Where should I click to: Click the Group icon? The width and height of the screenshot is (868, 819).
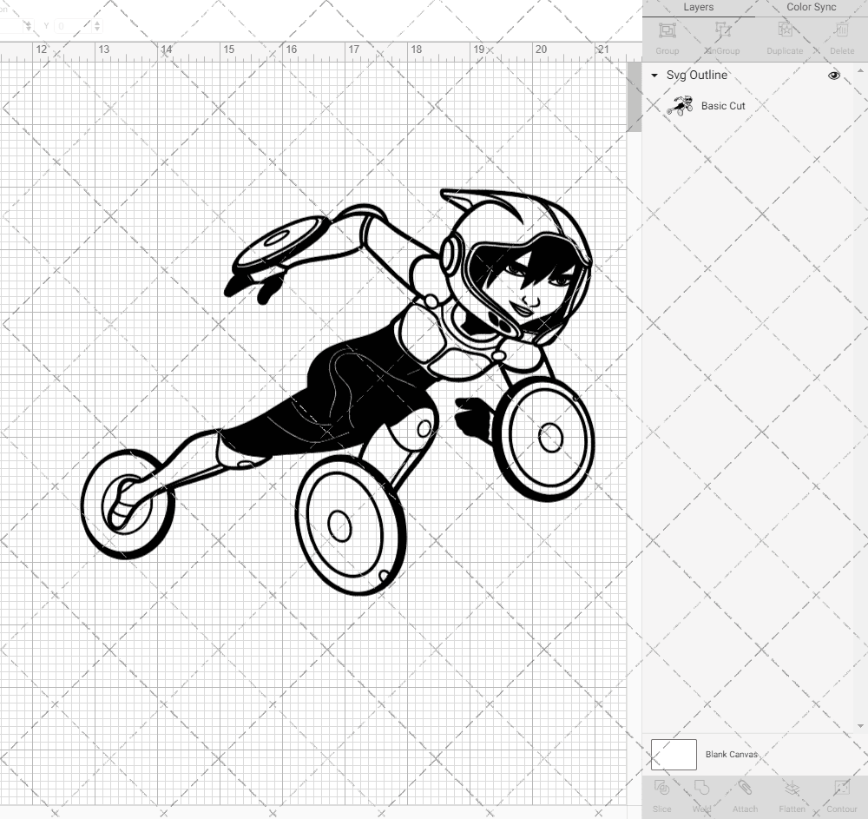[667, 30]
